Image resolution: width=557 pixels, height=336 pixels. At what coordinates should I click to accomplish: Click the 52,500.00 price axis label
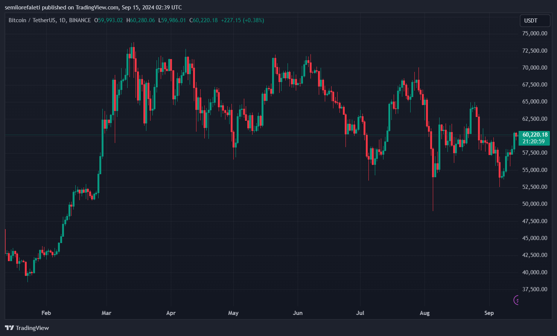click(x=535, y=187)
